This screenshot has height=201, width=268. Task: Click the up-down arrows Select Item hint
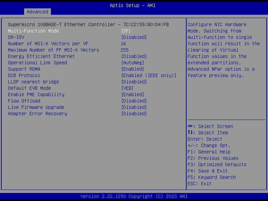point(208,133)
